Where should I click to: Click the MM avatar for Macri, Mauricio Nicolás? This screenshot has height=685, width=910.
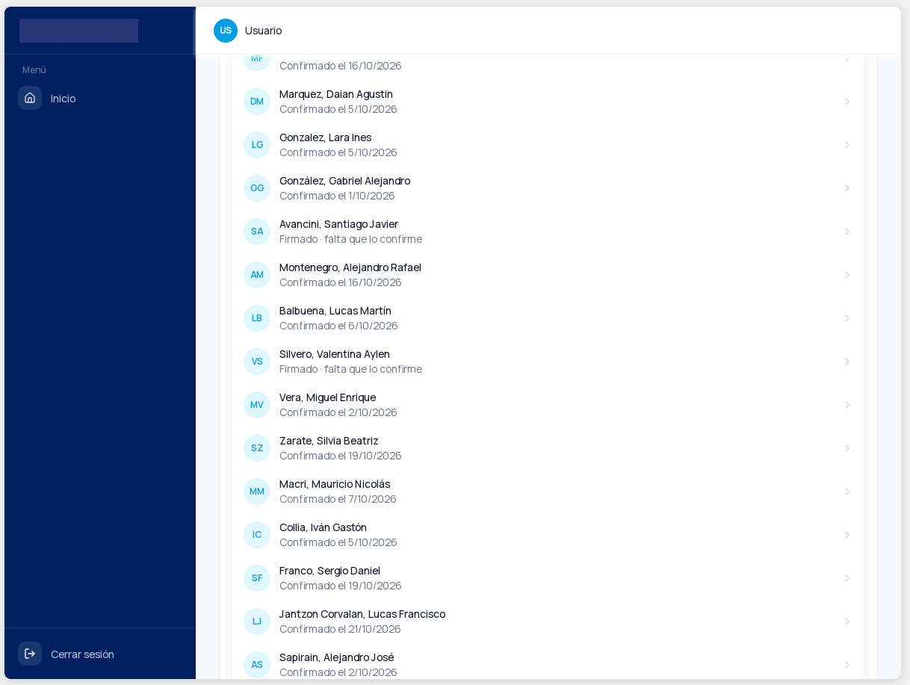pos(257,492)
